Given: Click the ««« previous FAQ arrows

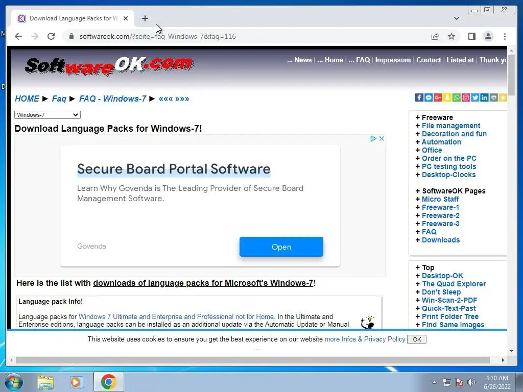Looking at the screenshot, I should (x=166, y=99).
